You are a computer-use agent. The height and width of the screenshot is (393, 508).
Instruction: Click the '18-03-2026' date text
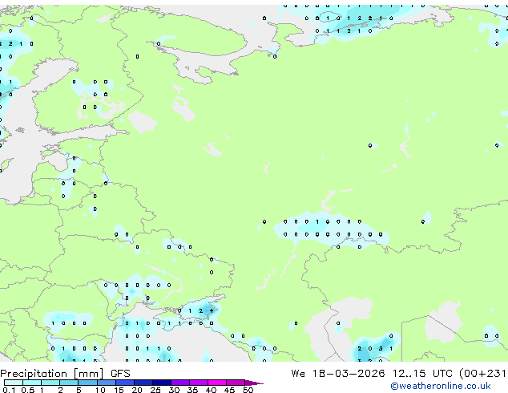pos(349,373)
